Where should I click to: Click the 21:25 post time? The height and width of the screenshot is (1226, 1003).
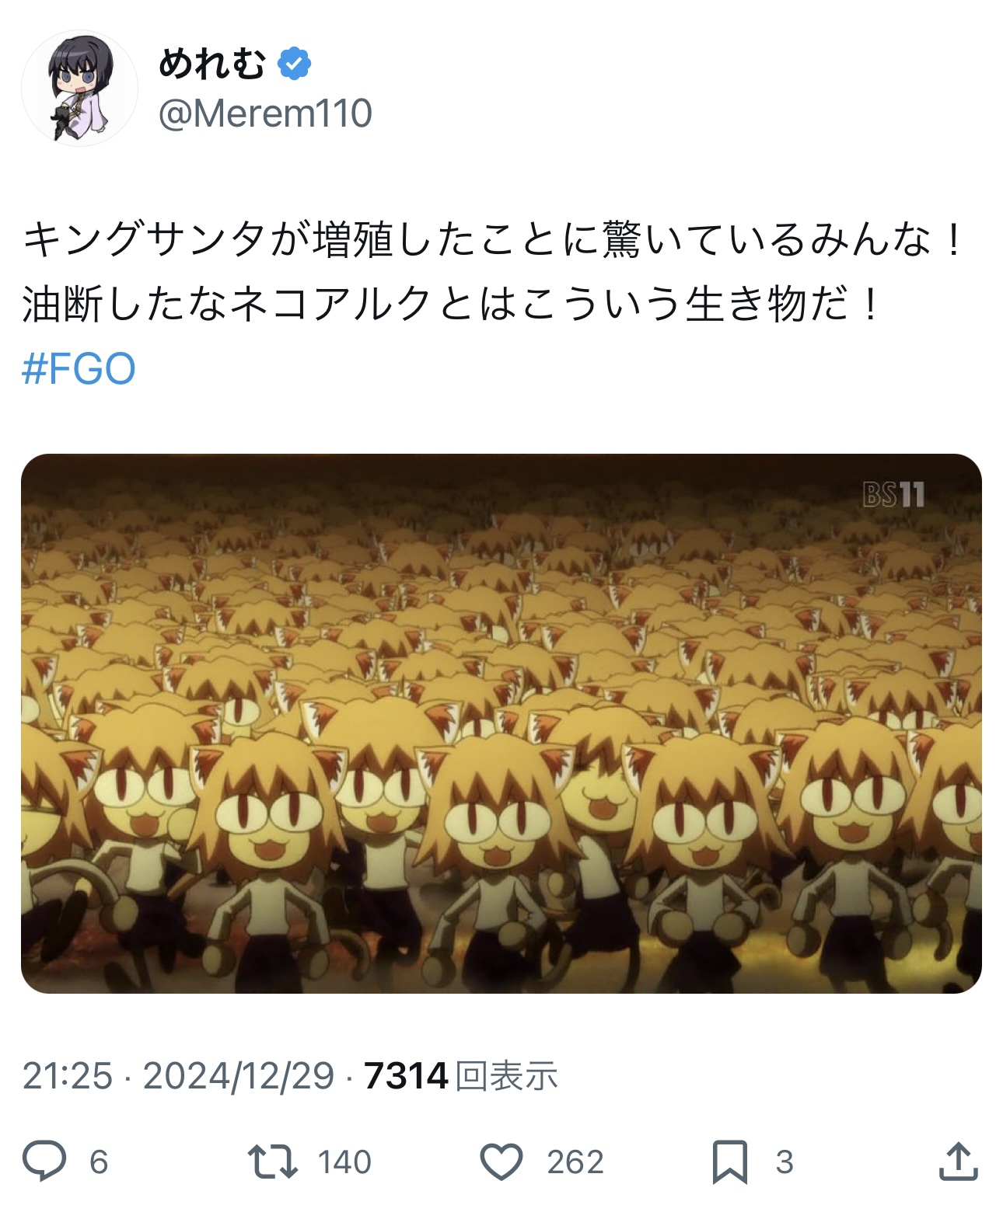[68, 1076]
